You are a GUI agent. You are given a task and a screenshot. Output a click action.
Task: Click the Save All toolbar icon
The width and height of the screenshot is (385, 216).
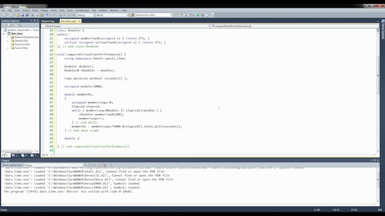27,15
